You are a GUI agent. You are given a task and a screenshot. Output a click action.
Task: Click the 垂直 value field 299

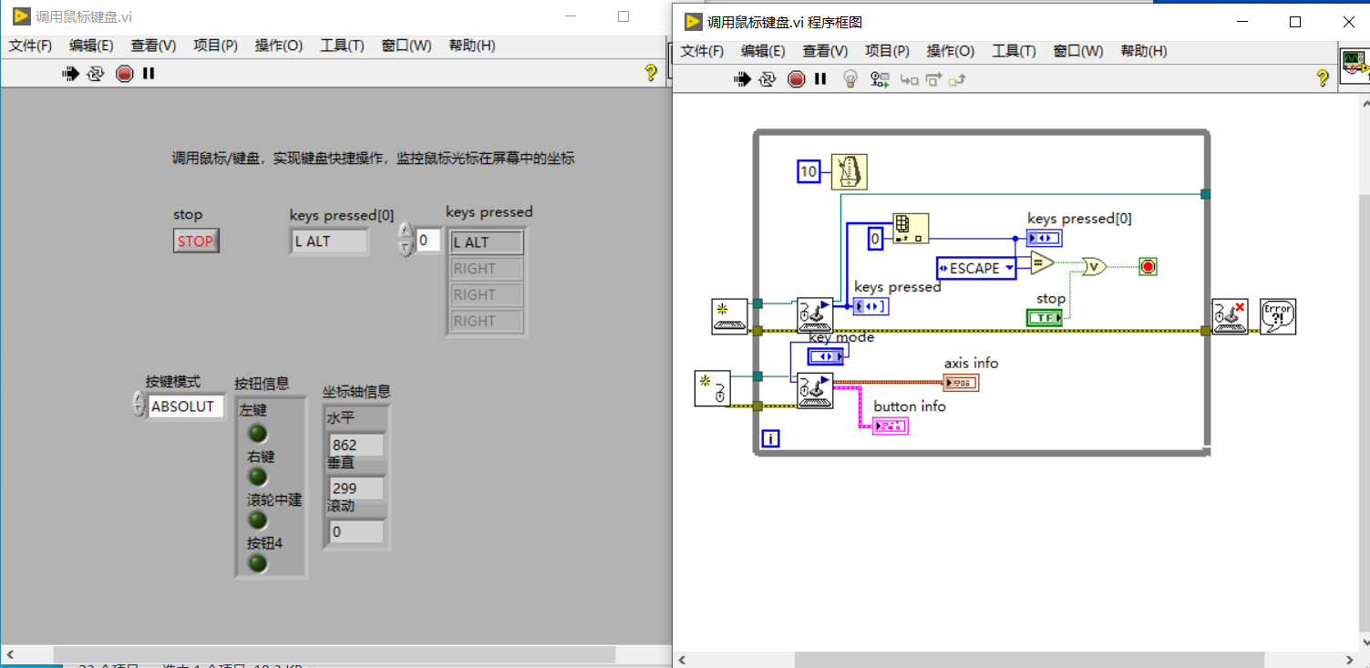click(356, 488)
